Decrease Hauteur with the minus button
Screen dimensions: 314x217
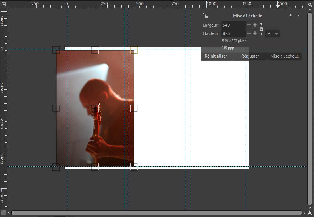pos(249,33)
